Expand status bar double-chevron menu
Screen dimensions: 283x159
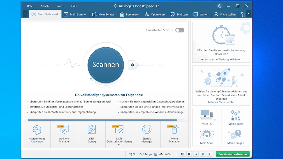click(209, 154)
